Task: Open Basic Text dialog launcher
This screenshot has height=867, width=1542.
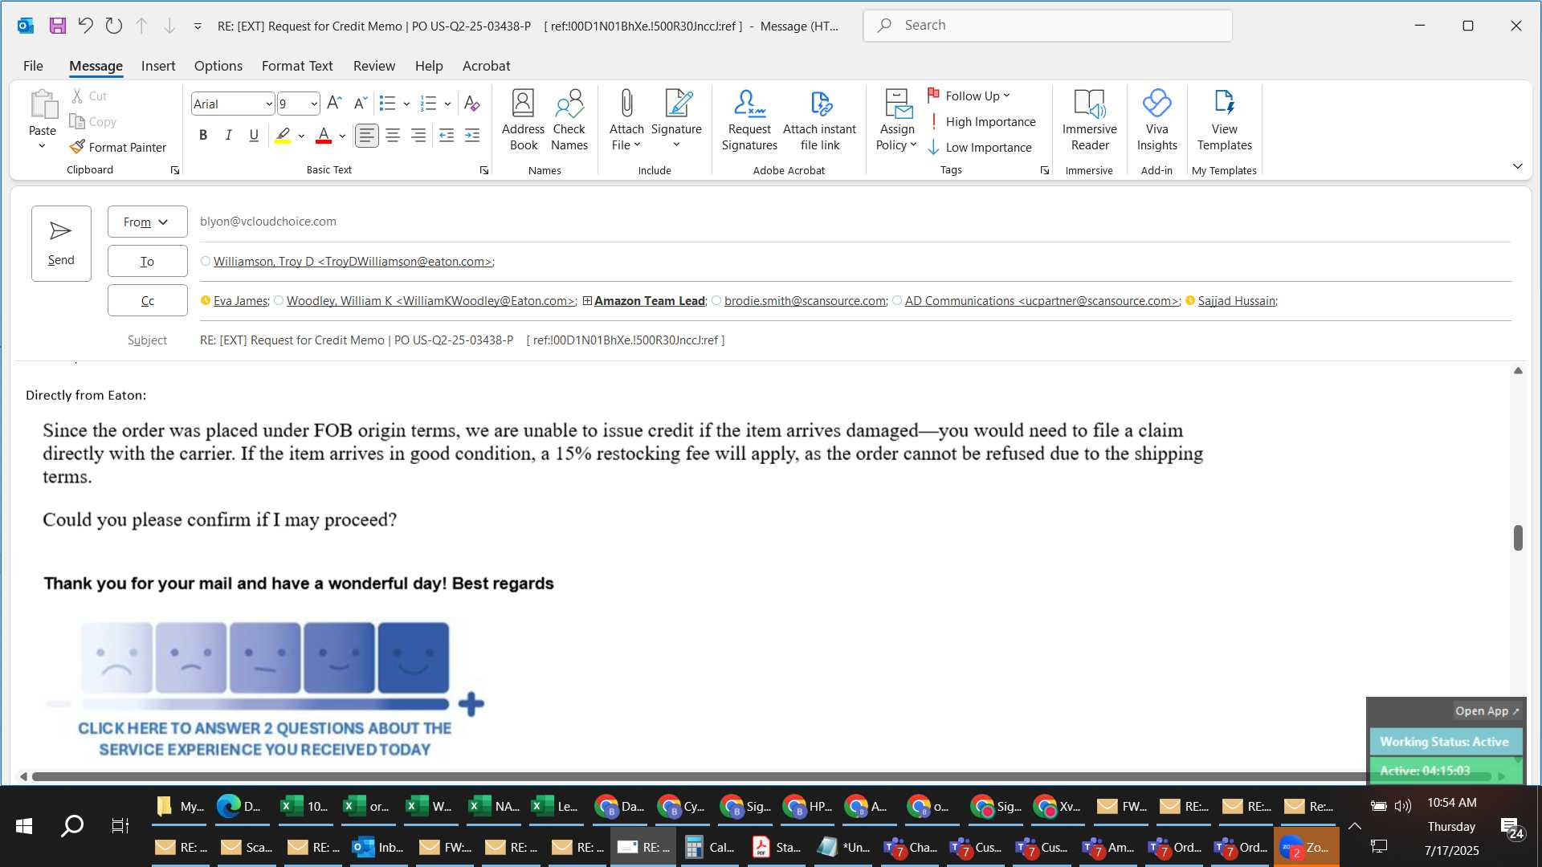Action: [x=483, y=170]
